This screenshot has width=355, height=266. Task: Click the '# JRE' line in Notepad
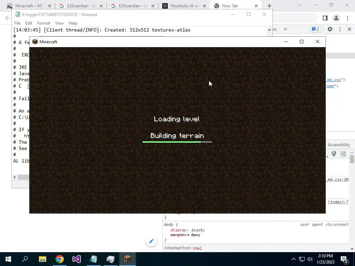[20, 67]
